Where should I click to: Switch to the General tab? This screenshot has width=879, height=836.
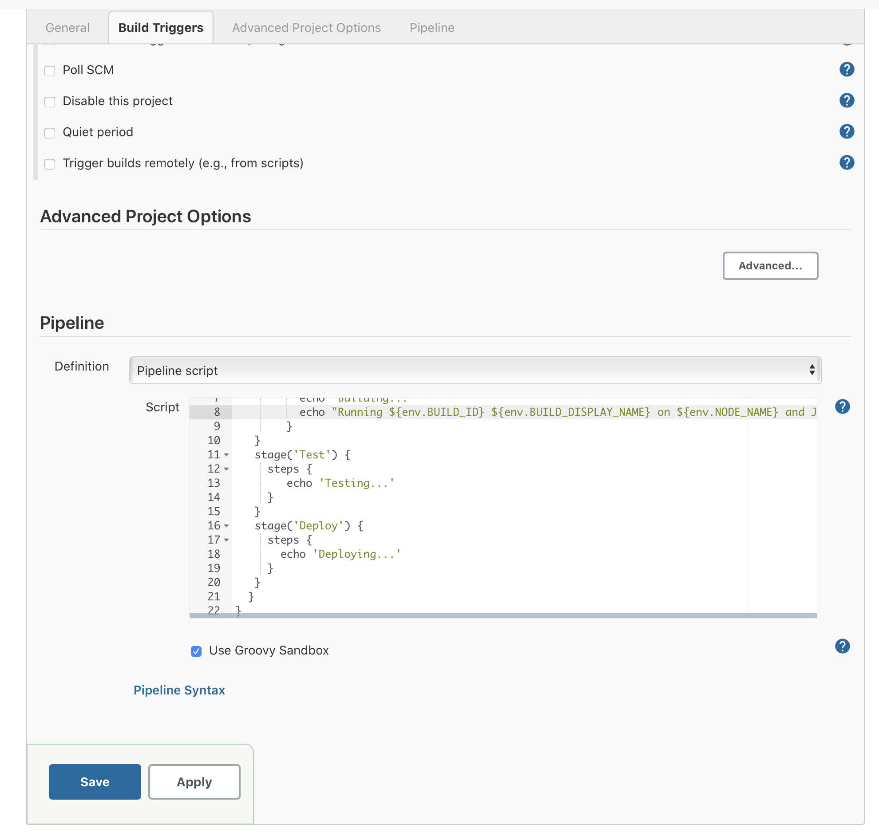click(67, 28)
